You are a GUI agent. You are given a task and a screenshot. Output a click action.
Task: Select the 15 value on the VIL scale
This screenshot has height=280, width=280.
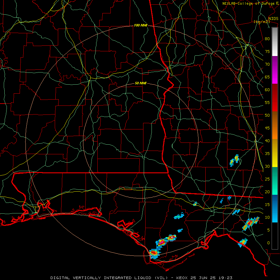267,205
